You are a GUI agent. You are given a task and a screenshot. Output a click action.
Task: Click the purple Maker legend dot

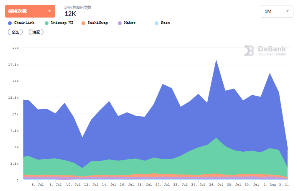pyautogui.click(x=120, y=23)
